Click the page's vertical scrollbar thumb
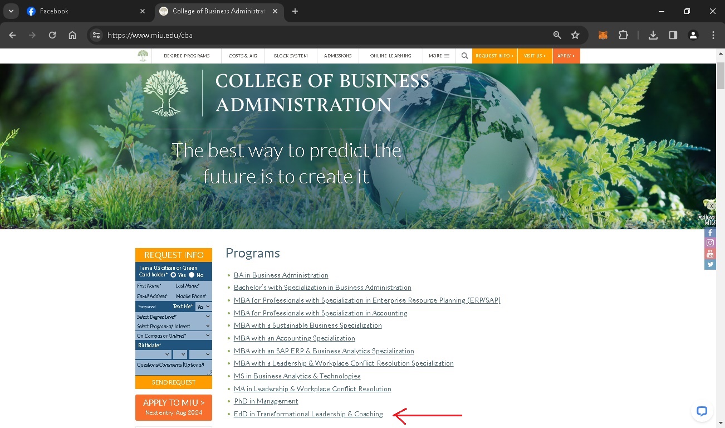This screenshot has width=725, height=428. [720, 75]
